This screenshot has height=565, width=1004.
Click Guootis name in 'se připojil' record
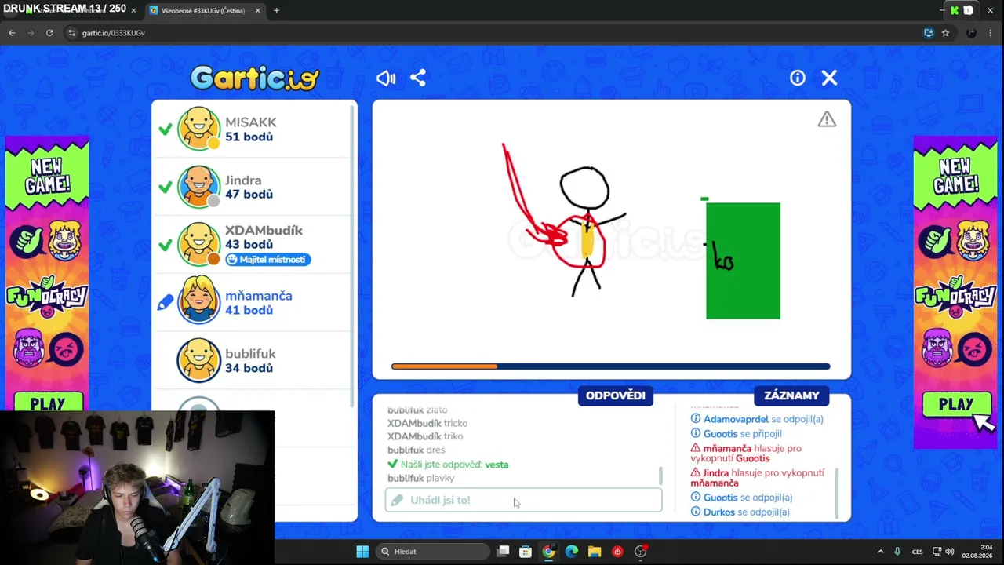point(720,434)
